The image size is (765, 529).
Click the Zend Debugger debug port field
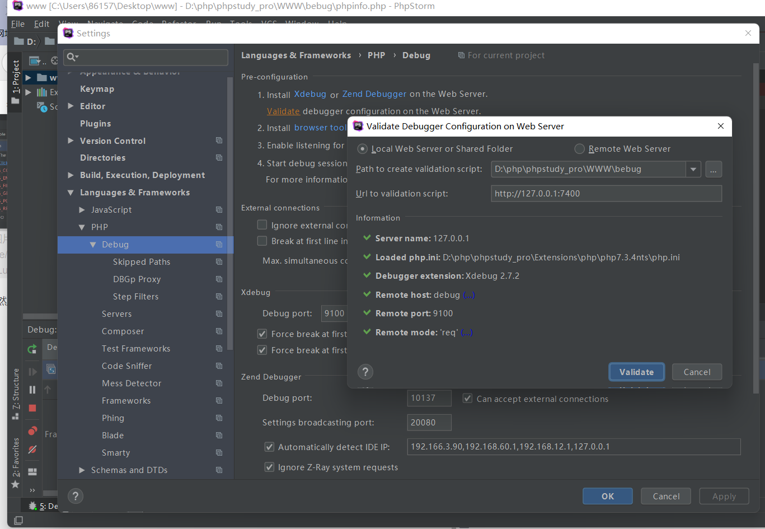429,398
